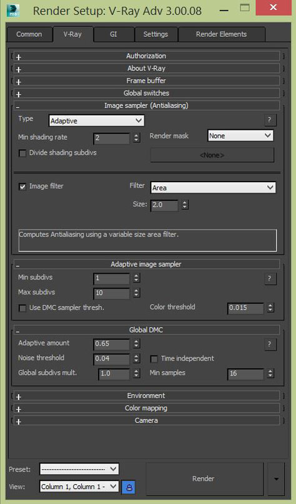Click the Global subdivs mult. spinner
The image size is (296, 504).
pyautogui.click(x=136, y=374)
